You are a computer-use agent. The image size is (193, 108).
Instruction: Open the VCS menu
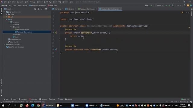point(60,2)
